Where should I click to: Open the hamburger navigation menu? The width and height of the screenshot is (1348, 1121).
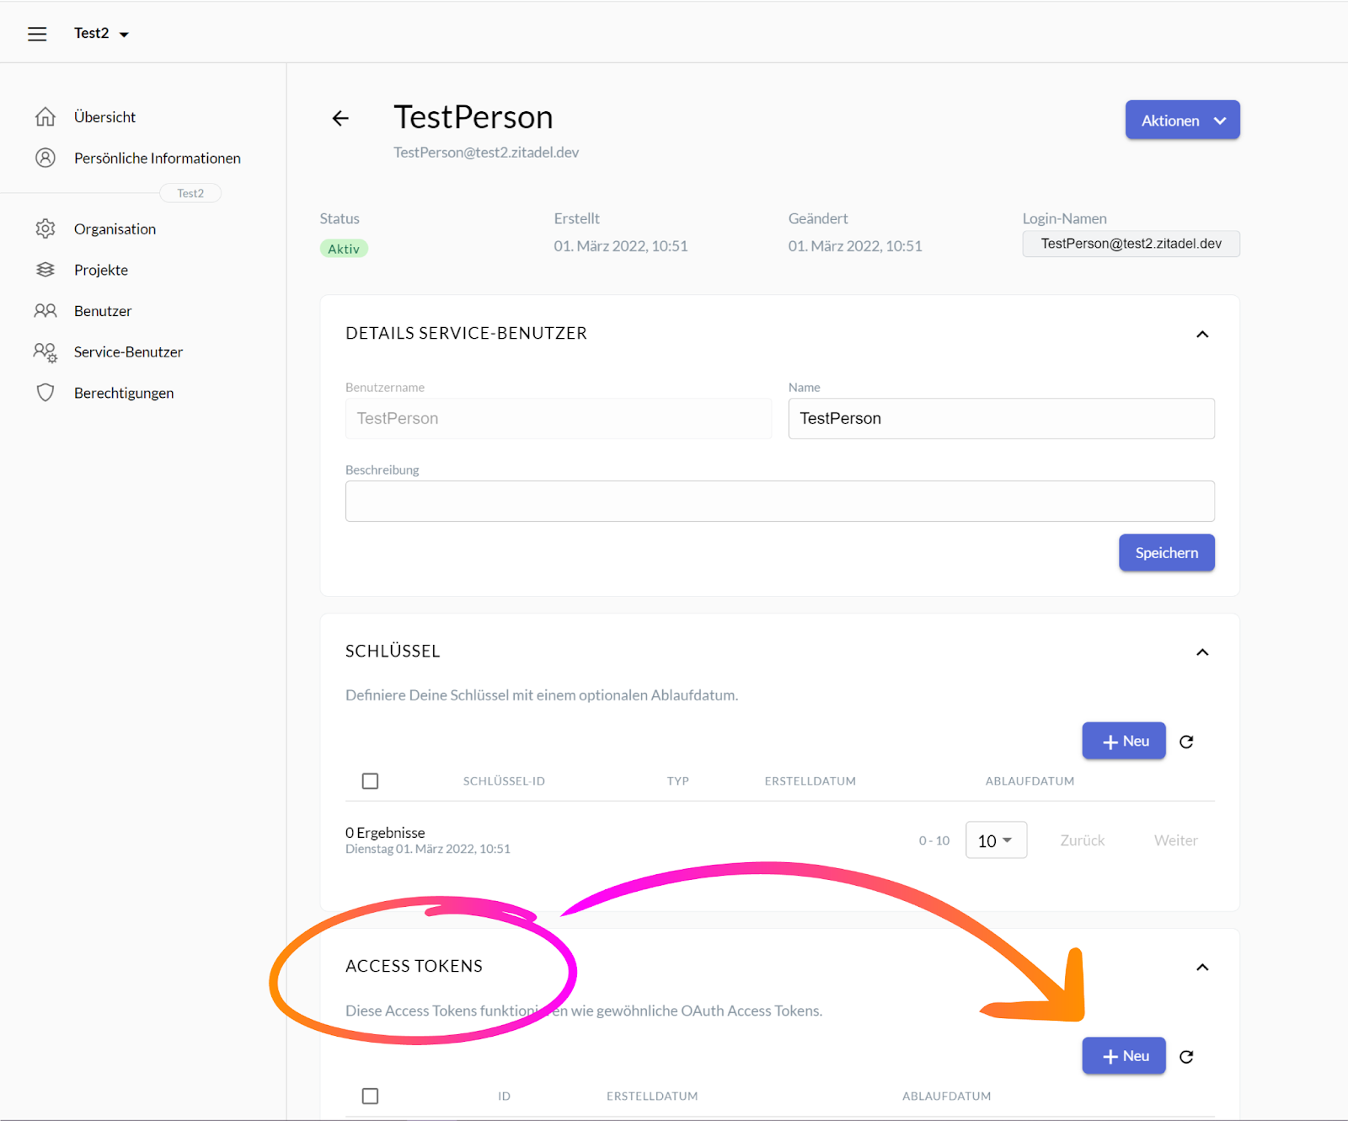37,34
